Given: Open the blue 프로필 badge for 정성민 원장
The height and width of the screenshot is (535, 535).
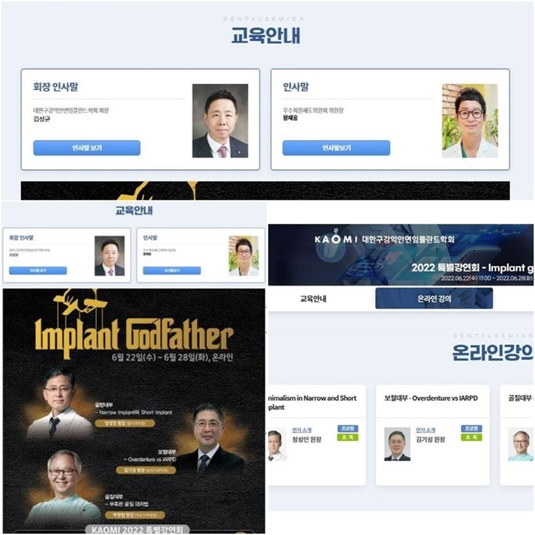Looking at the screenshot, I should point(347,429).
